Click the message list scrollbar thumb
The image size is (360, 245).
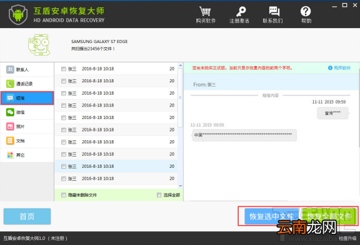(181, 98)
